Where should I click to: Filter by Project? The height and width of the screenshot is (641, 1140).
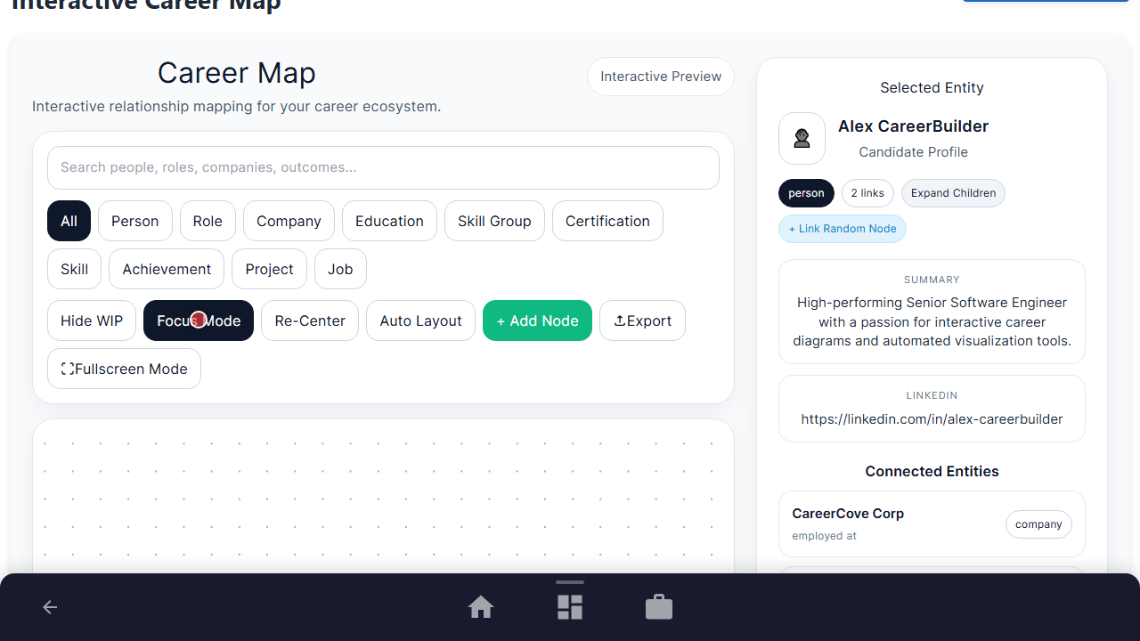point(269,269)
